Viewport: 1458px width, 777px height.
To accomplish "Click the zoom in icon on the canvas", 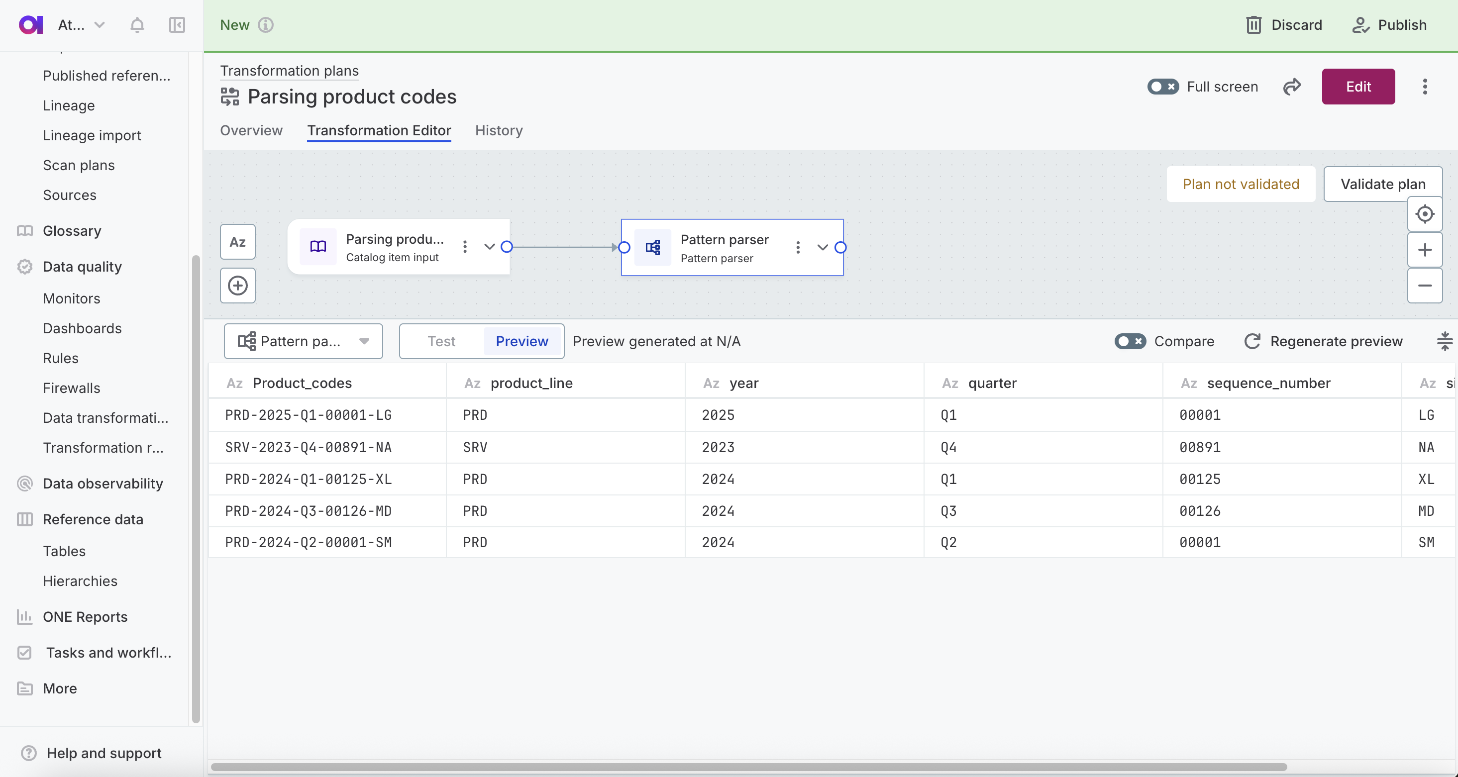I will coord(1425,250).
